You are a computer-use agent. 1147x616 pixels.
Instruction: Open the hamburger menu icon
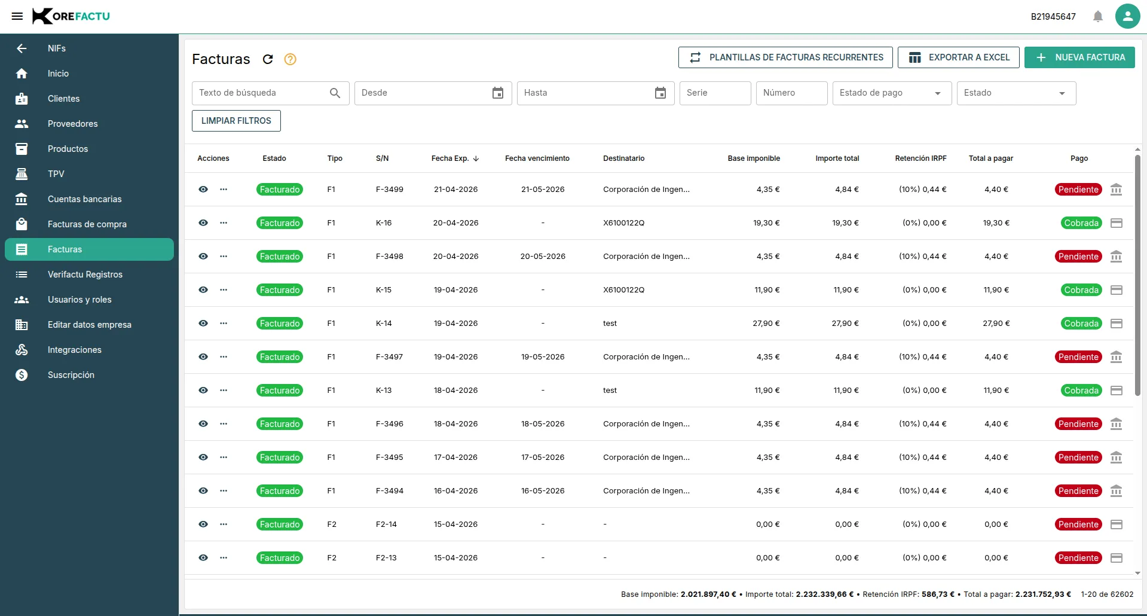(x=17, y=16)
